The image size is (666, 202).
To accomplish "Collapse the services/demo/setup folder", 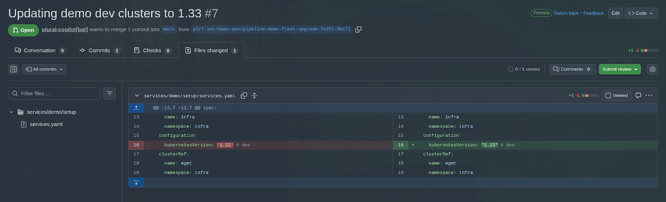I will click(x=12, y=112).
